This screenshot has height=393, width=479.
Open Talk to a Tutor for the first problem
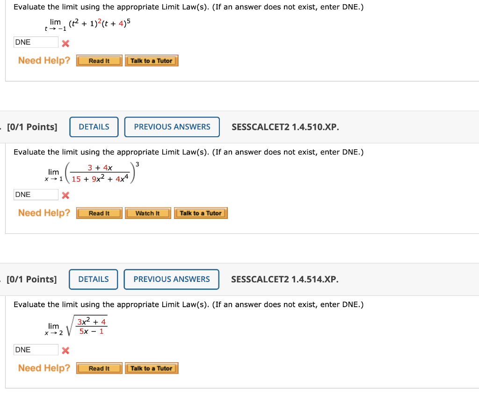[x=152, y=60]
